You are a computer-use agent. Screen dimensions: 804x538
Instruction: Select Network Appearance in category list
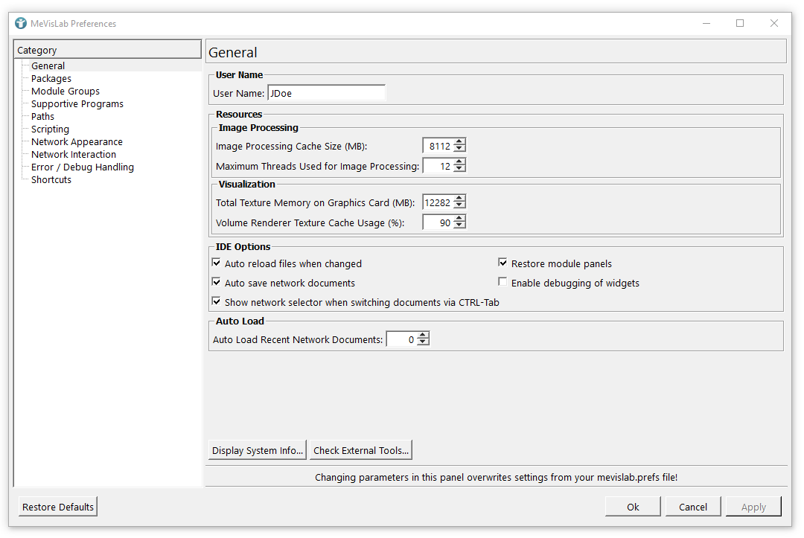77,142
